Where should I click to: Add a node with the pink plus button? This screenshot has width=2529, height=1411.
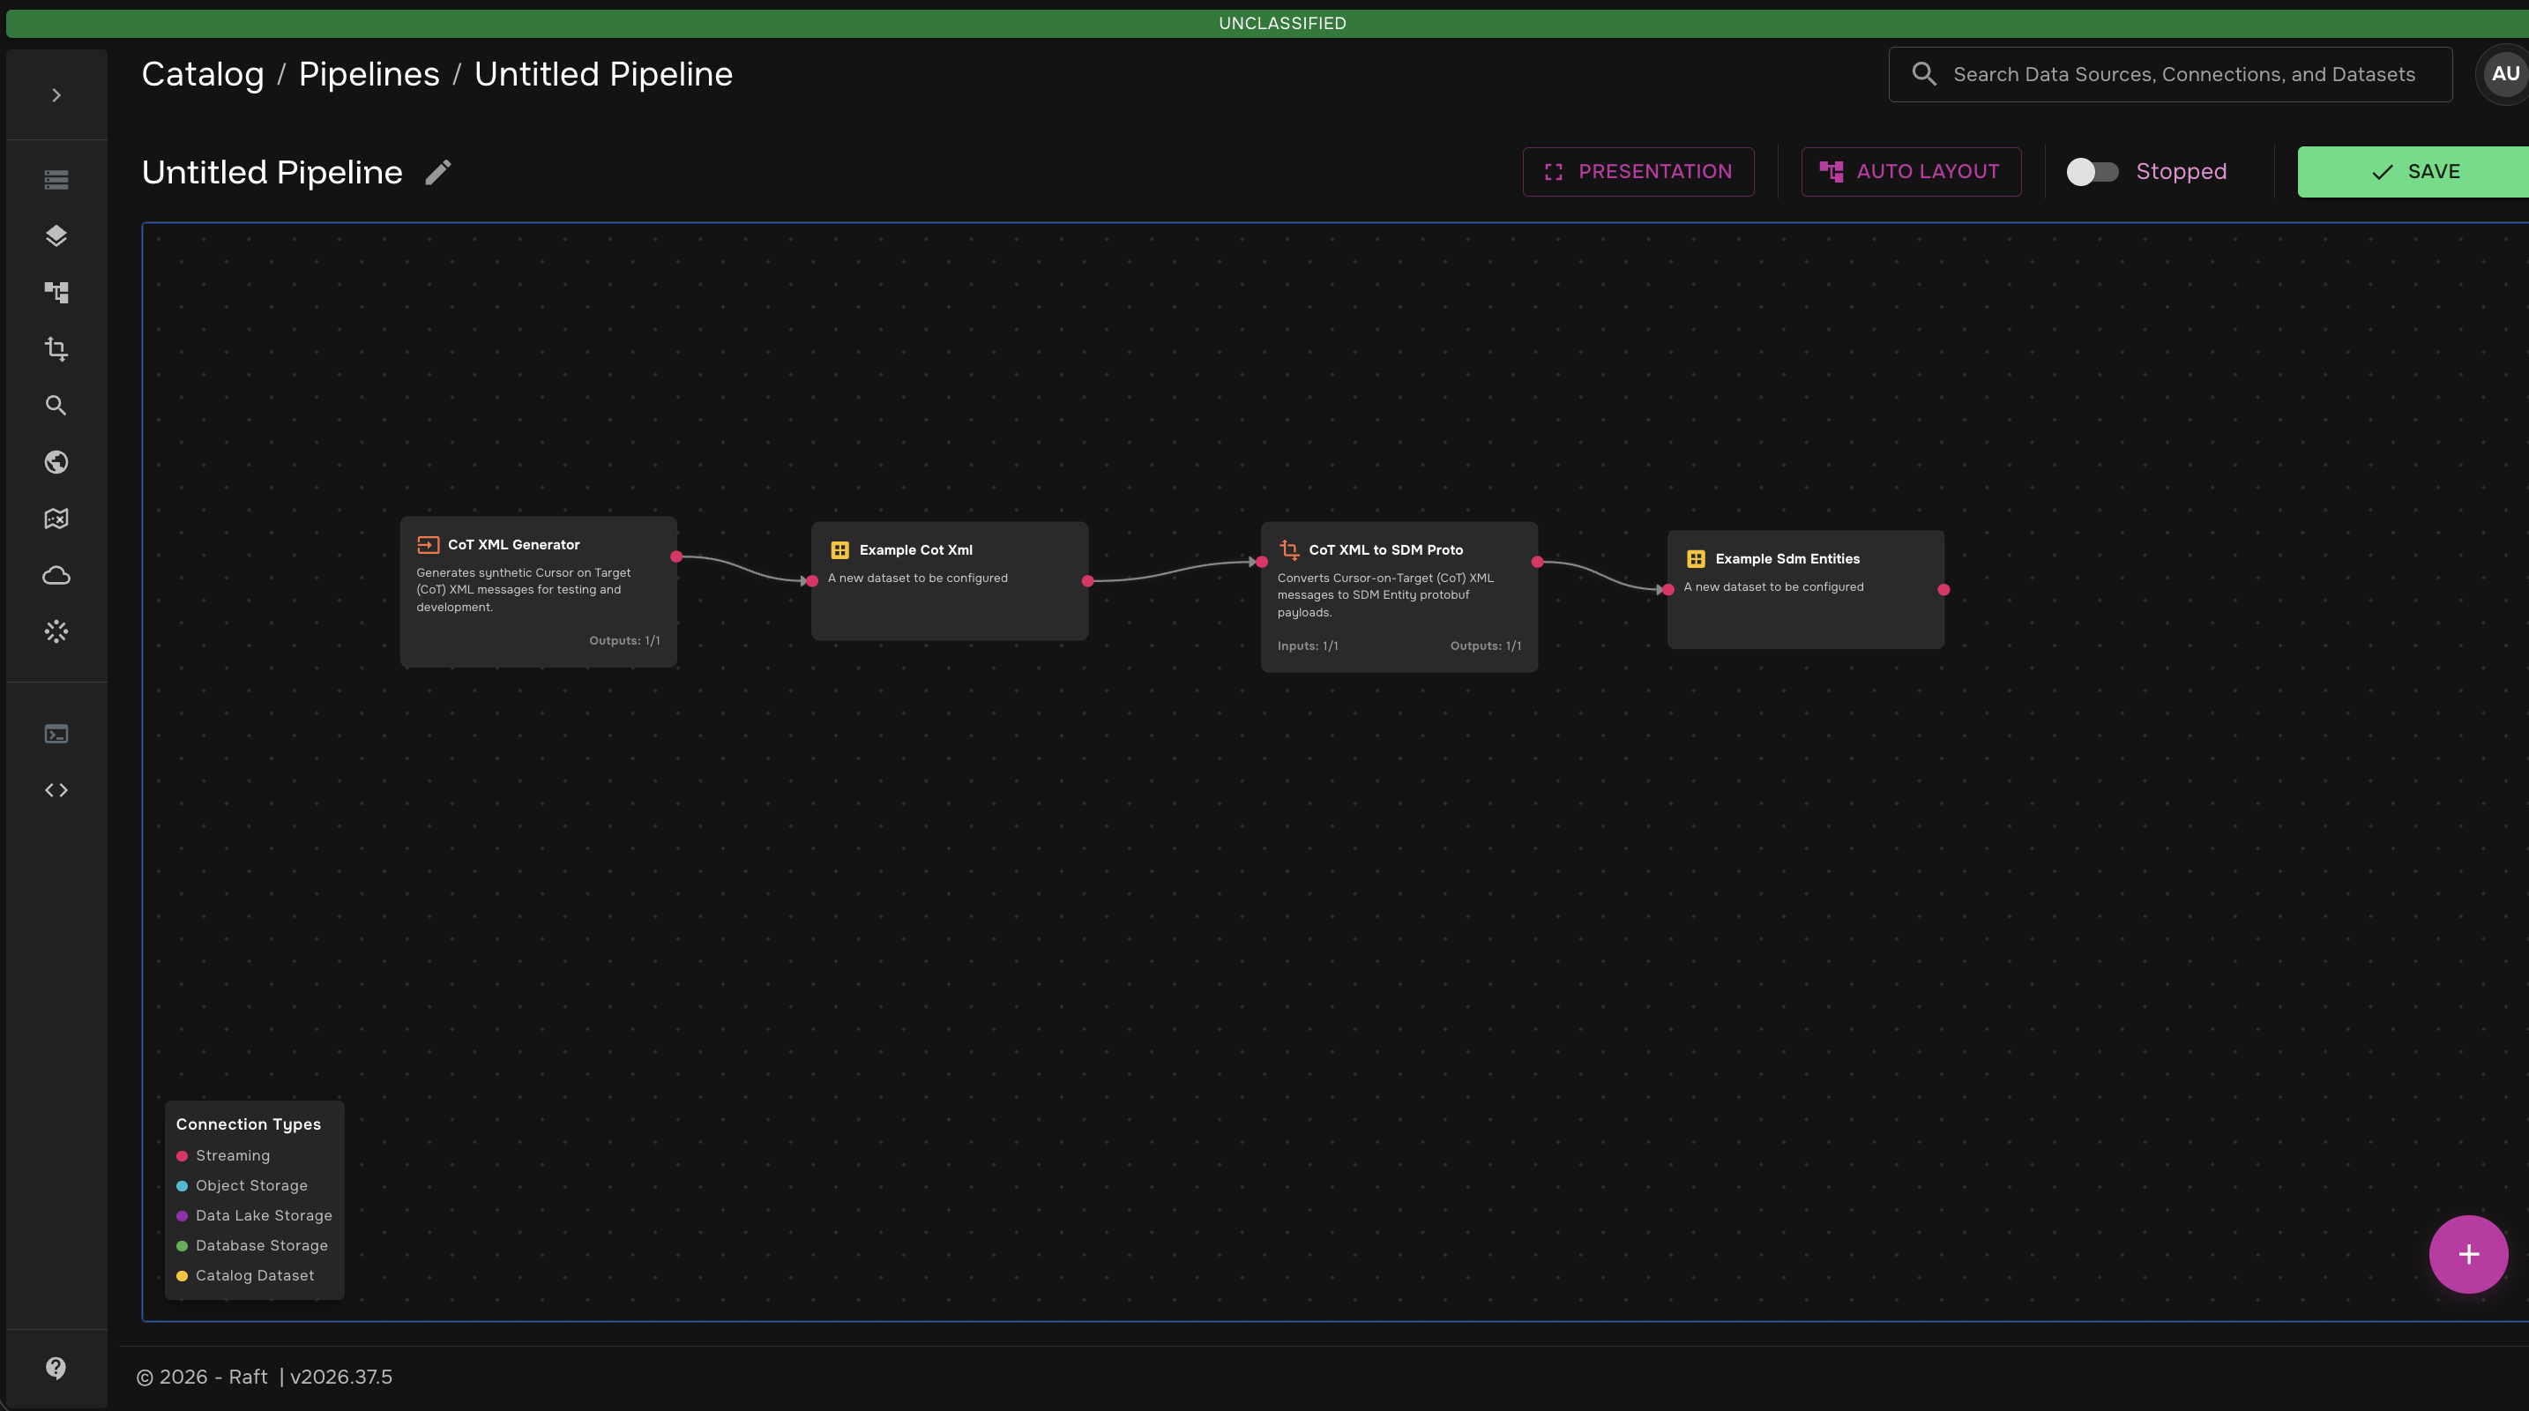coord(2468,1254)
